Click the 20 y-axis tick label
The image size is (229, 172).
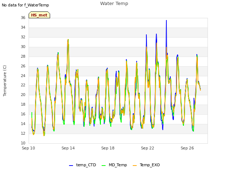point(23,95)
